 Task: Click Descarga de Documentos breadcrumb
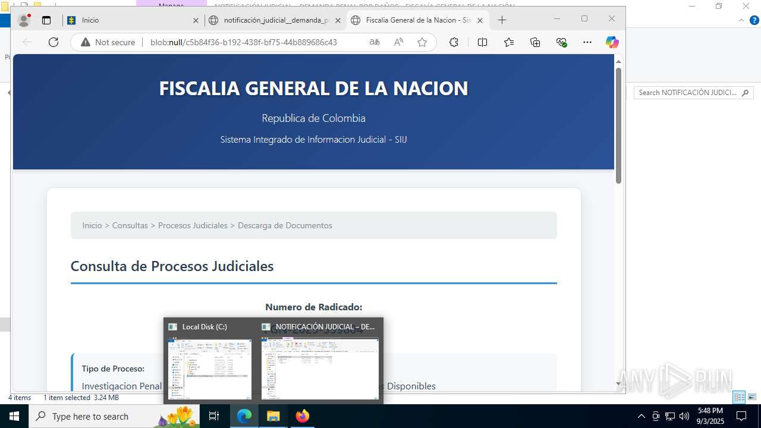pos(285,225)
